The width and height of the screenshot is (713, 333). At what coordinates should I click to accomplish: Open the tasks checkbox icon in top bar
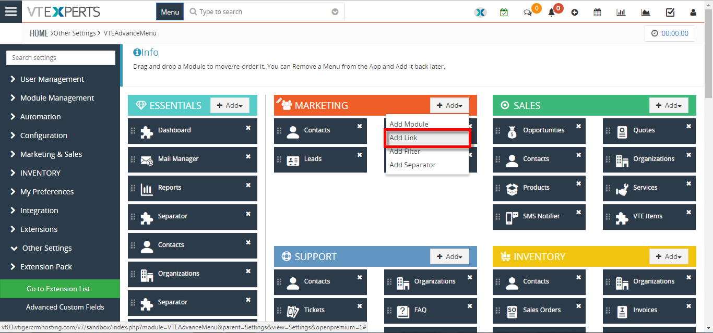(670, 13)
